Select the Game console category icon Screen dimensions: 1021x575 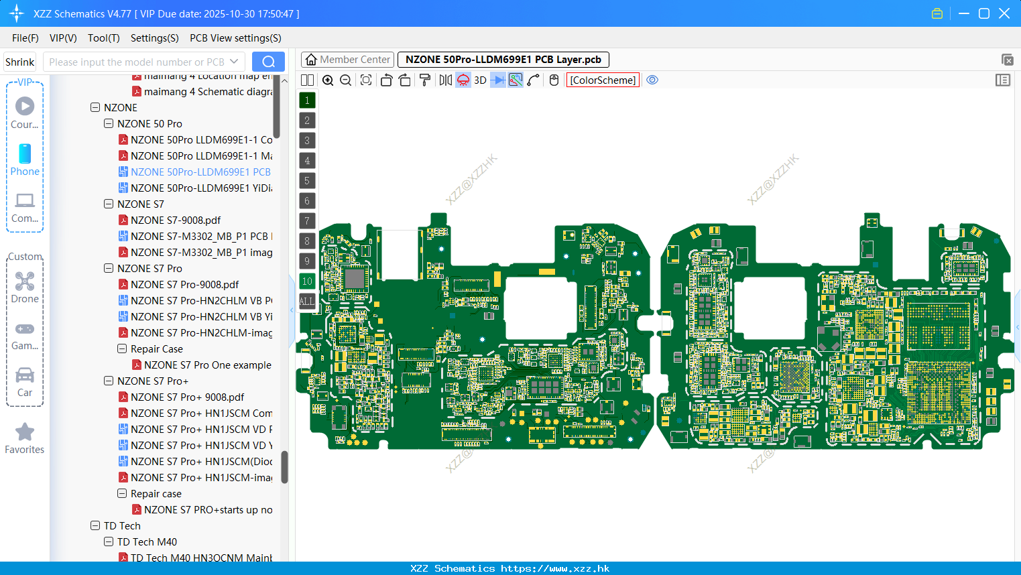point(25,335)
